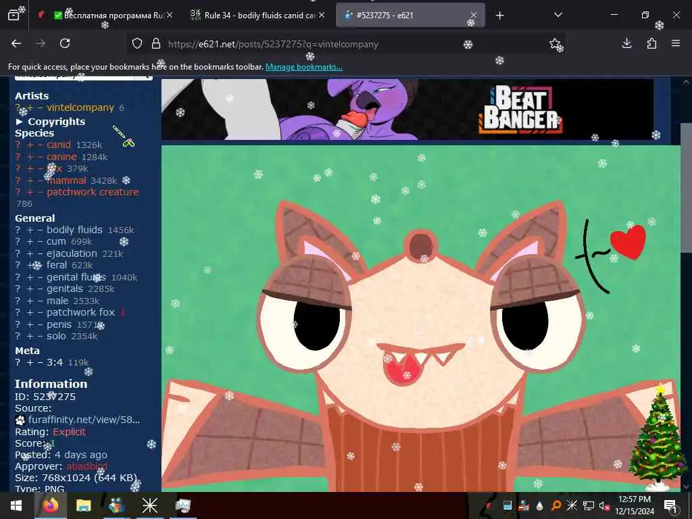Click the sidebar search magnifier button
The width and height of the screenshot is (692, 519).
click(x=143, y=77)
